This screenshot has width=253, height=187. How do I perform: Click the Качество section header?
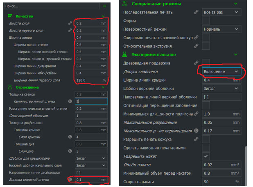24,16
